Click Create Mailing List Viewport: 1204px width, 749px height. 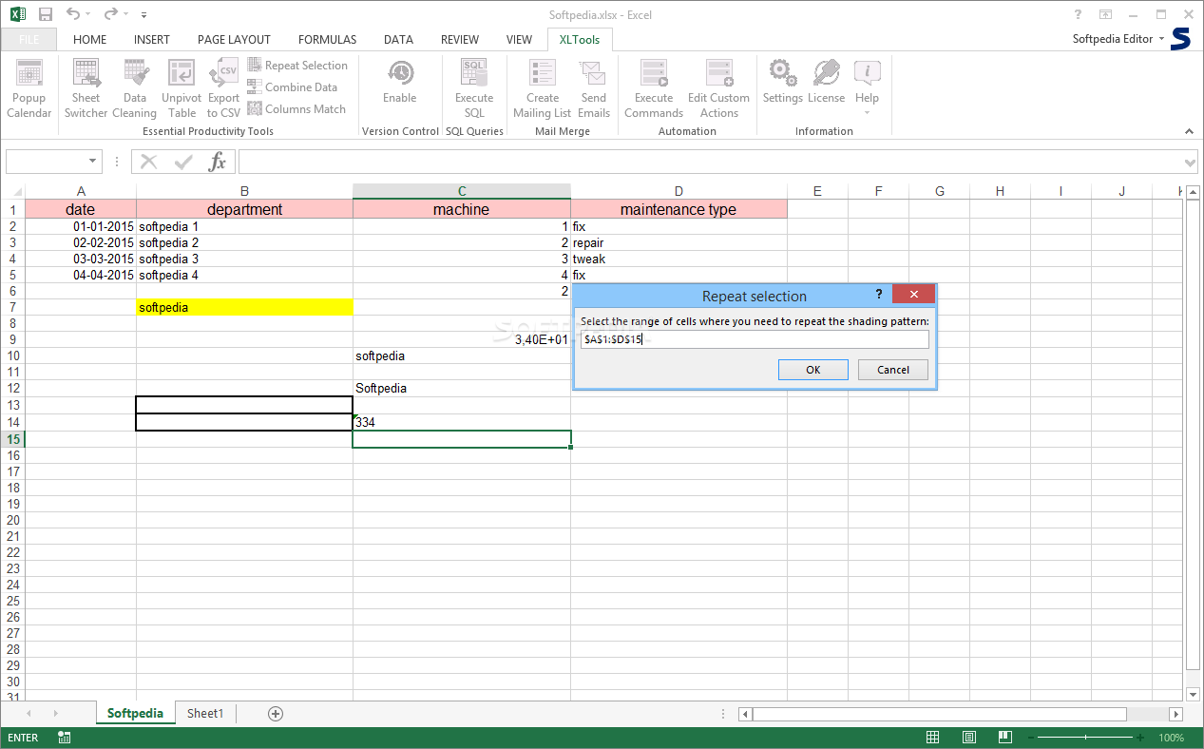[x=543, y=88]
